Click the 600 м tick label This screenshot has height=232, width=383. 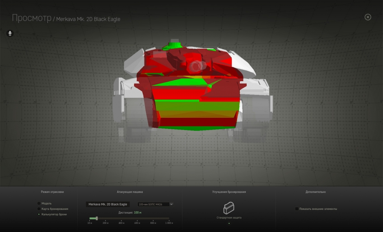coord(137,223)
